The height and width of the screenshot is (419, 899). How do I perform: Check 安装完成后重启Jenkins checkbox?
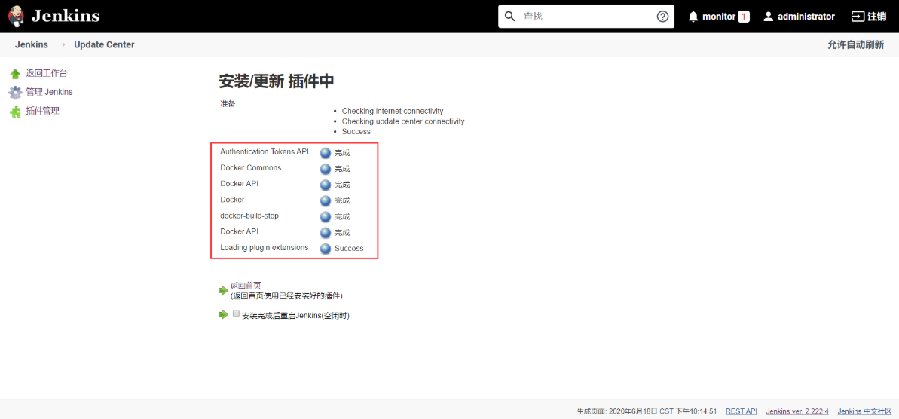click(x=236, y=313)
